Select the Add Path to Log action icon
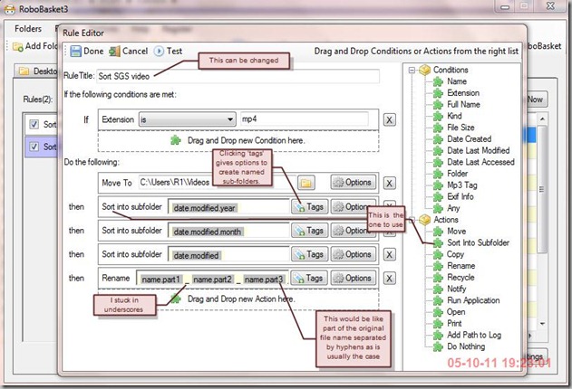The width and height of the screenshot is (572, 389). point(438,335)
